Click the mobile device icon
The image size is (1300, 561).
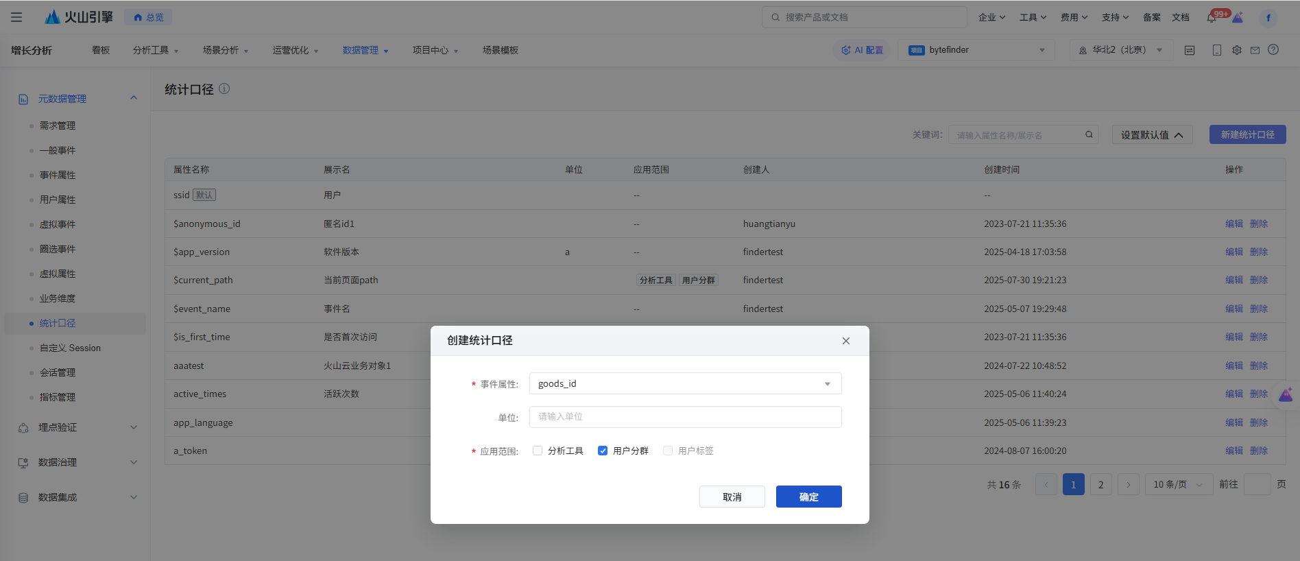click(x=1217, y=50)
